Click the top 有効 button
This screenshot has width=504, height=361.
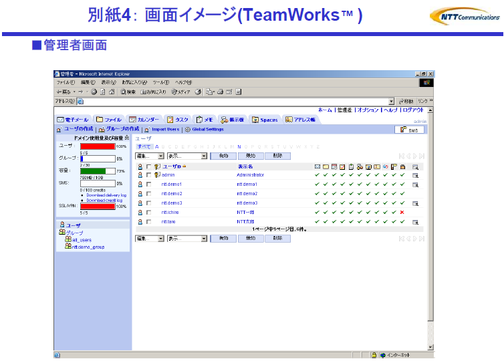point(223,156)
